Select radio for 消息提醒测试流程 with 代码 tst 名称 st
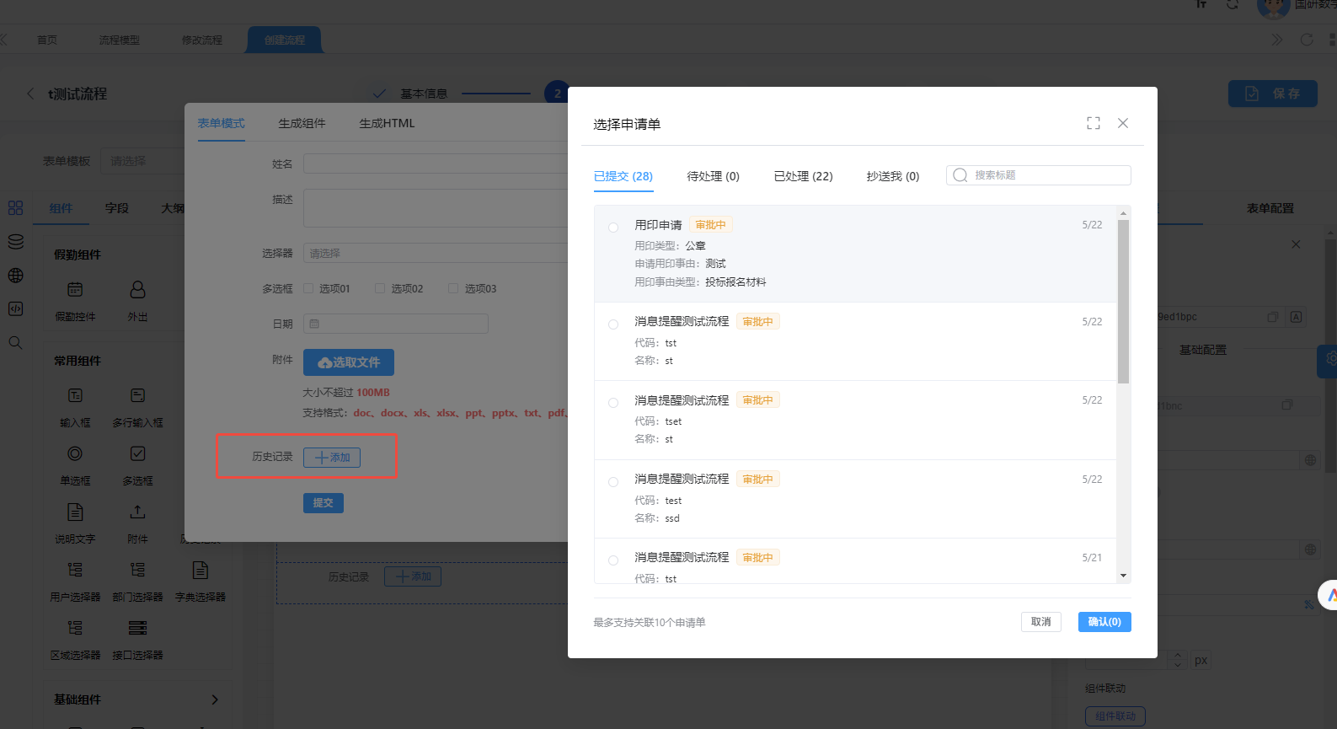The width and height of the screenshot is (1337, 729). tap(613, 324)
